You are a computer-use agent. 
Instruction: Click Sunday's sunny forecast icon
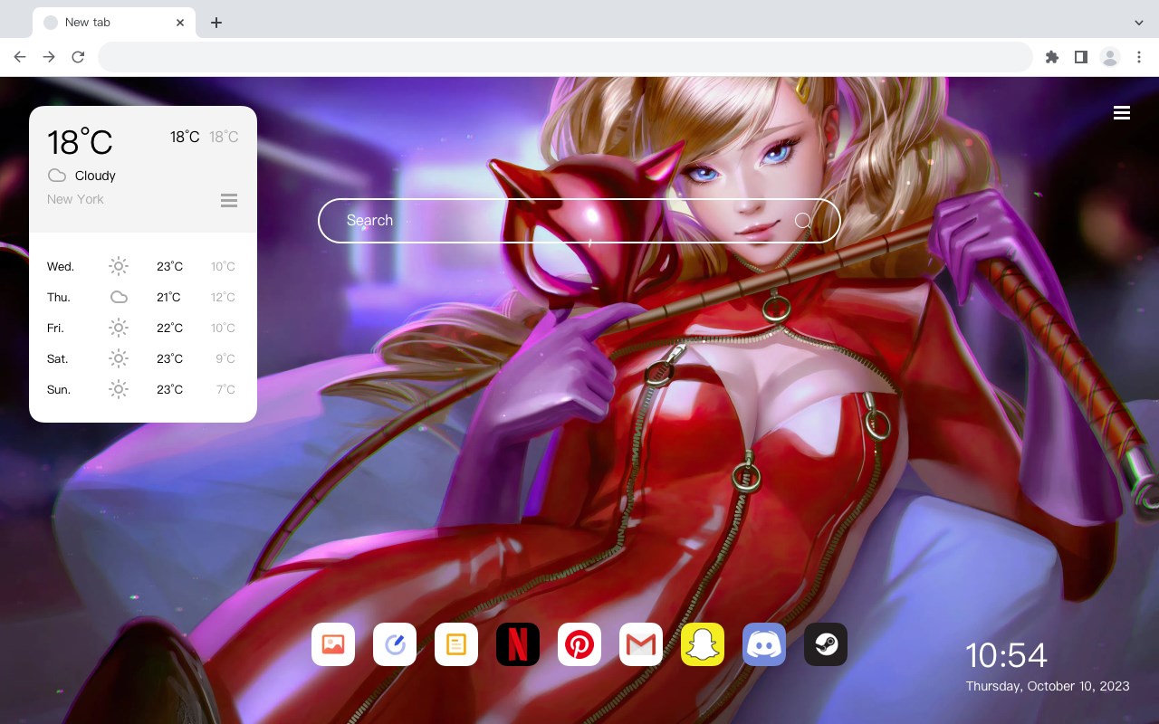pos(119,389)
